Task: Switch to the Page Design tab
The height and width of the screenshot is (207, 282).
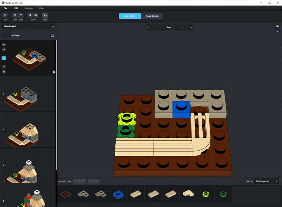Action: pyautogui.click(x=152, y=16)
